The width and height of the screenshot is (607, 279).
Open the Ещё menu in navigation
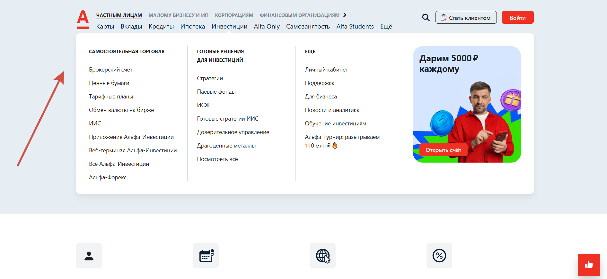coord(386,26)
